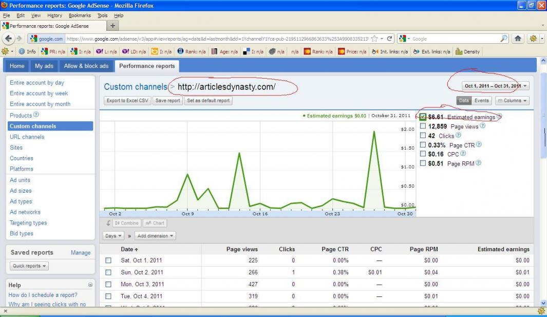The image size is (547, 317).
Task: Open help icon beside CPC metric
Action: (463, 153)
